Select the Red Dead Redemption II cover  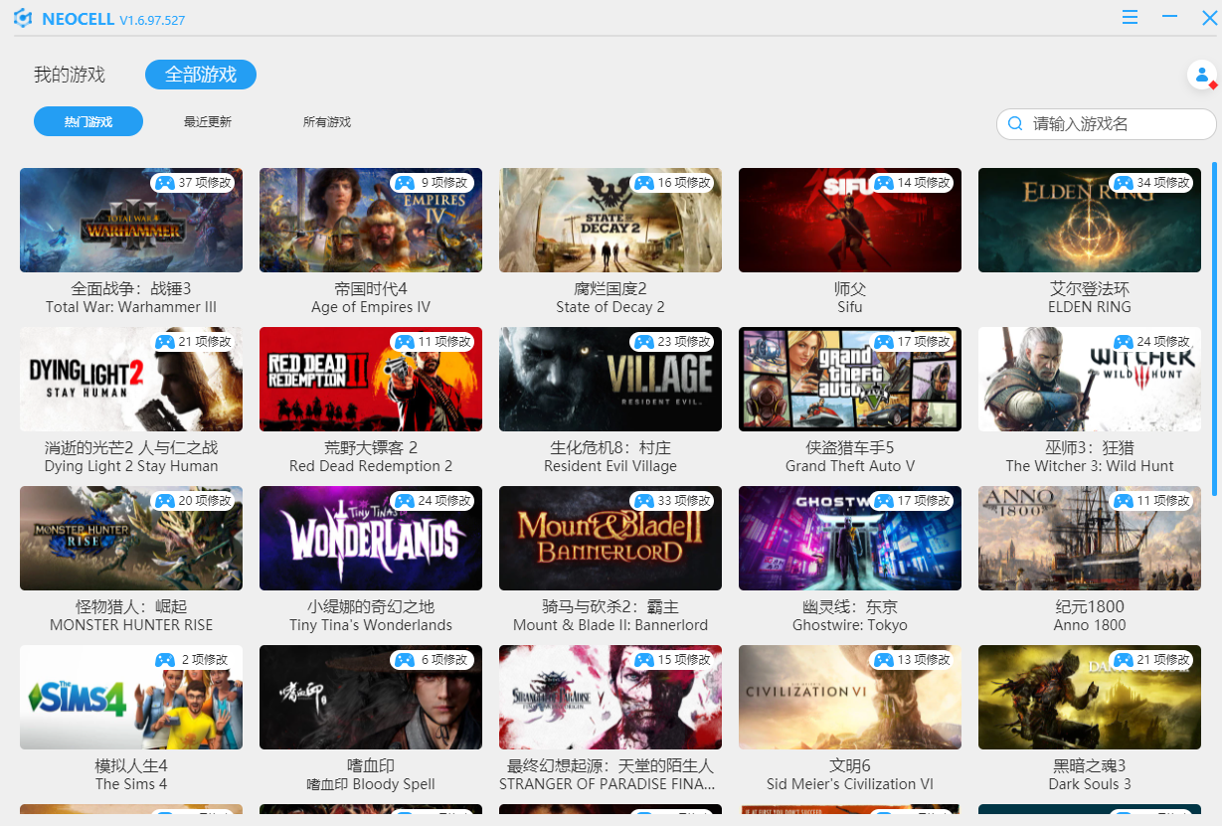(371, 379)
